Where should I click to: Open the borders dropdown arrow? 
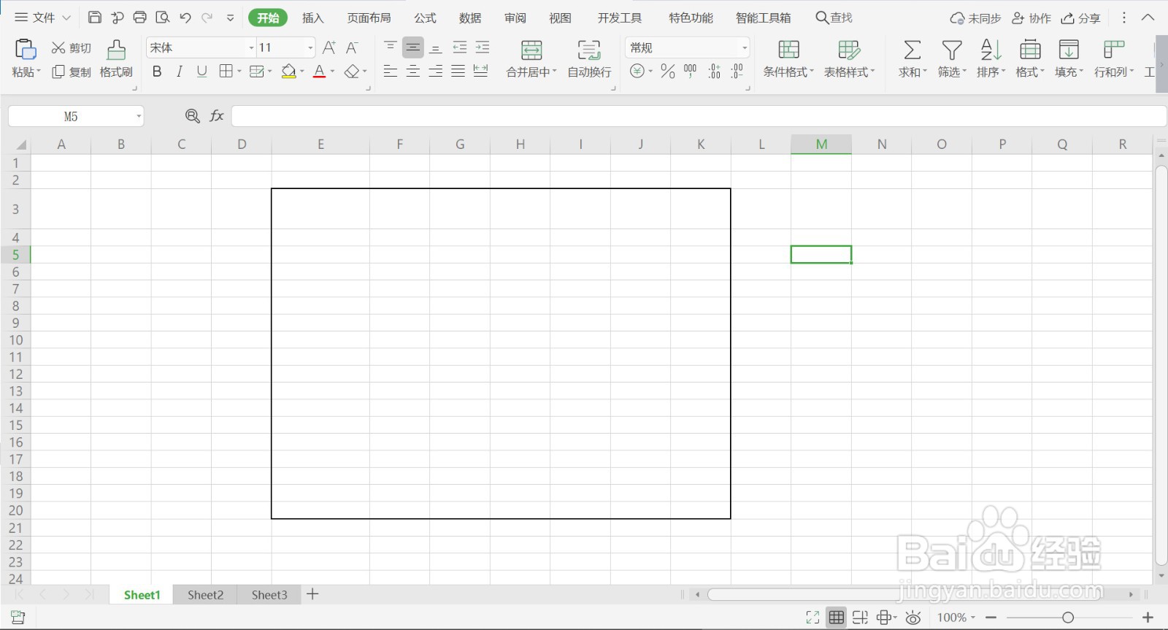click(x=239, y=72)
